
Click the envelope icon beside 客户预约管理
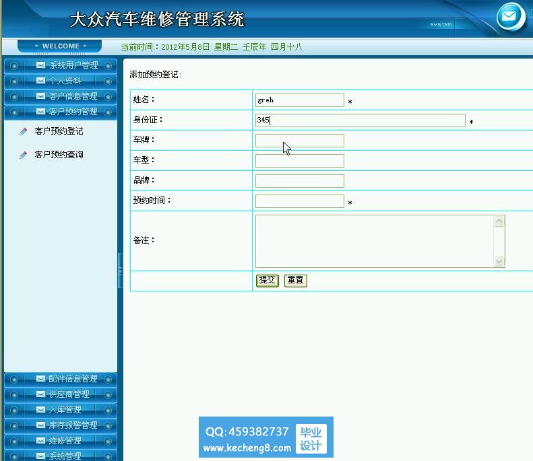click(x=41, y=111)
